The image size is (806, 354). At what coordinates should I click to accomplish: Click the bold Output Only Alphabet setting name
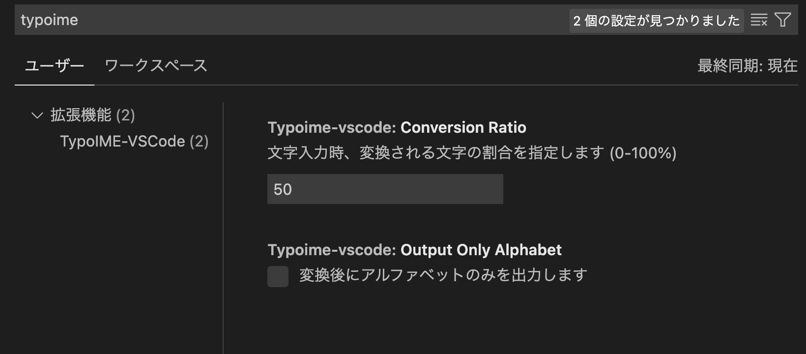(481, 250)
